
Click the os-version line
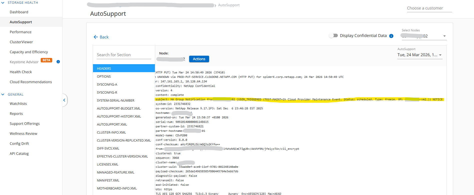click(x=209, y=108)
